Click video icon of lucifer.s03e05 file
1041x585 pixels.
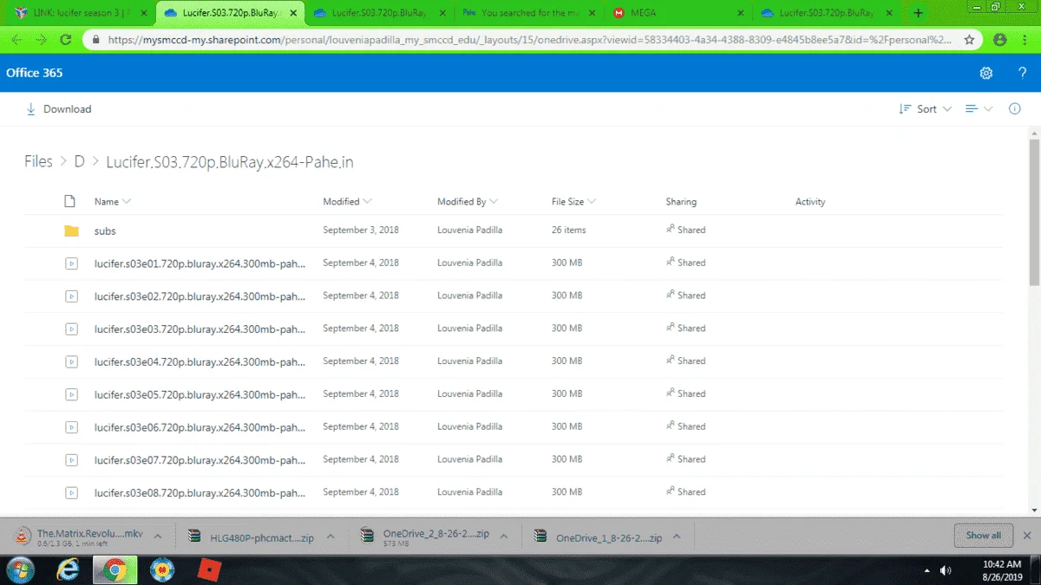click(x=71, y=393)
